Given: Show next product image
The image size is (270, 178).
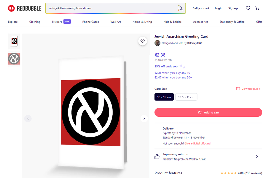Looking at the screenshot, I should coord(144,118).
